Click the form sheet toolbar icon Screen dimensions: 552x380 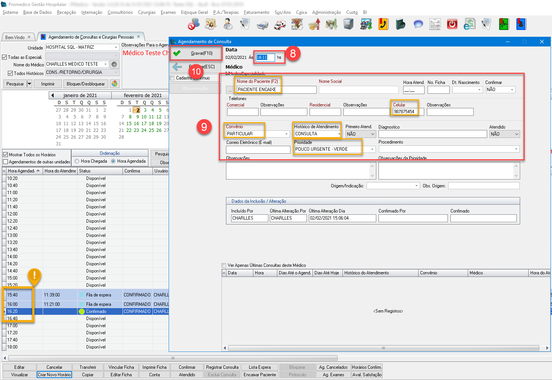[435, 24]
